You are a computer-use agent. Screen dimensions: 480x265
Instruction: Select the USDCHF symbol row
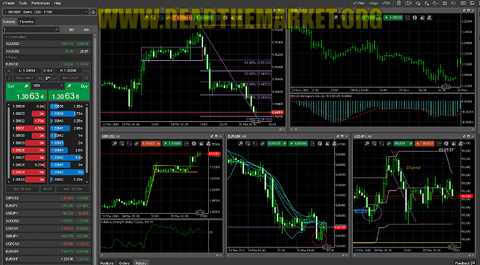pyautogui.click(x=47, y=228)
